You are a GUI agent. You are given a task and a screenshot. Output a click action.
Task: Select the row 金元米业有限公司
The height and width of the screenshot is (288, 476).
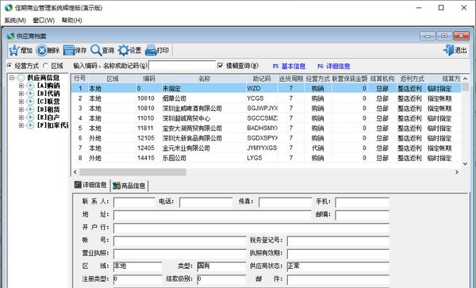(x=267, y=148)
